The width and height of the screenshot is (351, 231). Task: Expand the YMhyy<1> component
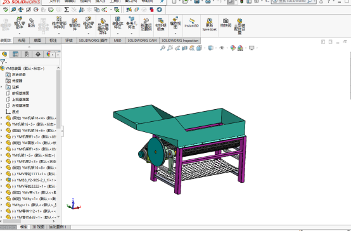(1, 205)
